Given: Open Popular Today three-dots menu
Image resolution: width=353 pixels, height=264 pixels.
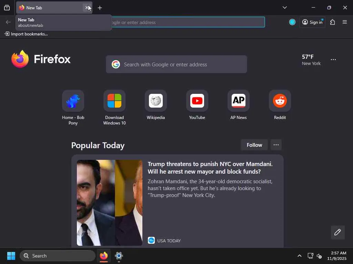Looking at the screenshot, I should [x=276, y=145].
